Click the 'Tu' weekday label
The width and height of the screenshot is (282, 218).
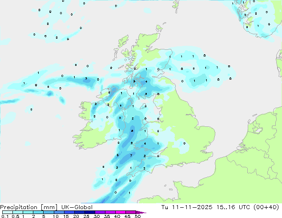[x=165, y=207]
